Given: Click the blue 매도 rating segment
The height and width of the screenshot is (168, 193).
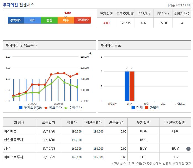Looking at the screenshot, I should point(33,20).
